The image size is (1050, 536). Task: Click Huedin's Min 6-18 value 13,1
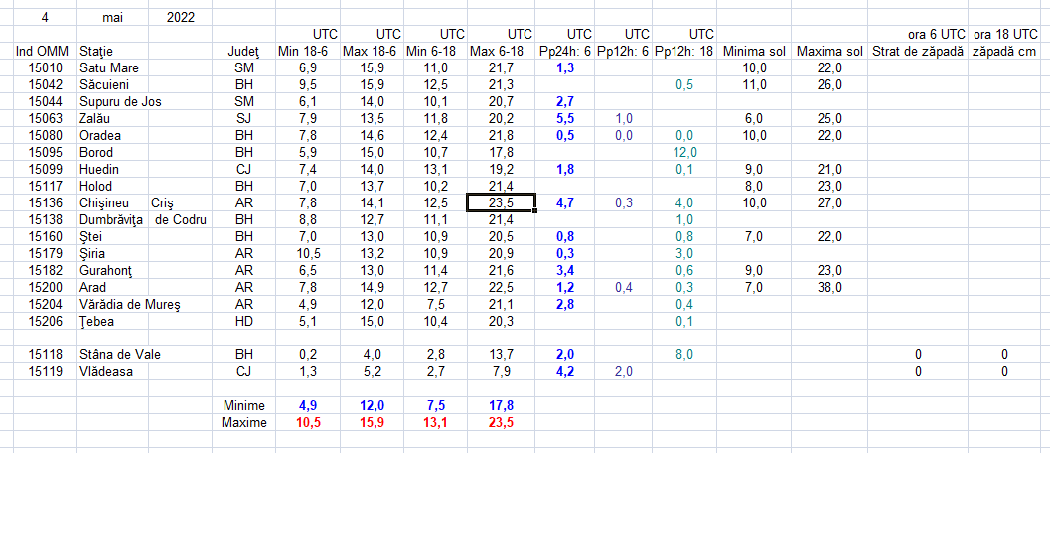[435, 170]
